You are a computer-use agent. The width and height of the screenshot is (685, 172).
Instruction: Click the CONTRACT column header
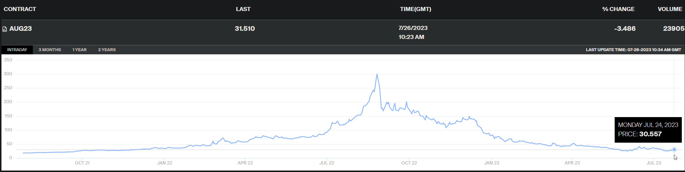pyautogui.click(x=20, y=9)
